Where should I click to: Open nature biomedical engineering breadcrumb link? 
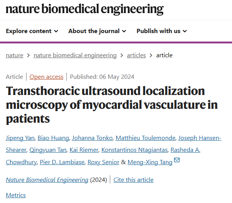75,55
